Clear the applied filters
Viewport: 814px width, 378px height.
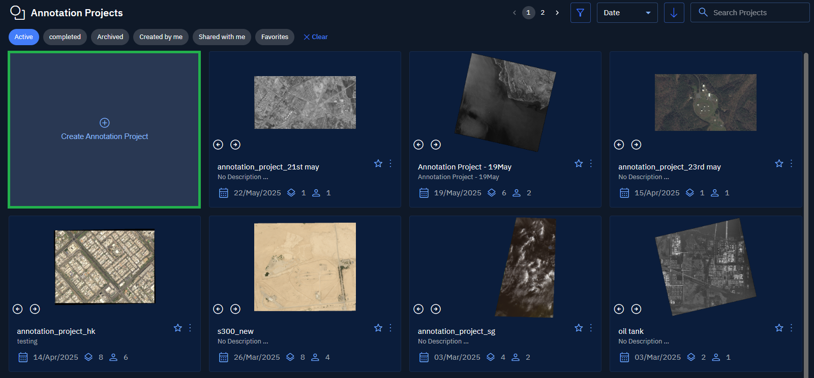click(x=316, y=37)
